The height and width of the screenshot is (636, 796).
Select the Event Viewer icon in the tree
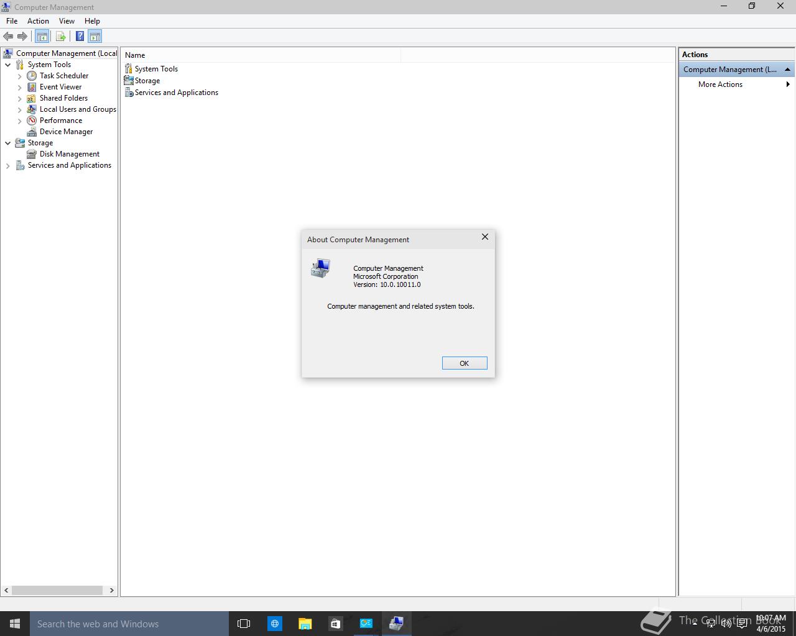click(x=32, y=87)
